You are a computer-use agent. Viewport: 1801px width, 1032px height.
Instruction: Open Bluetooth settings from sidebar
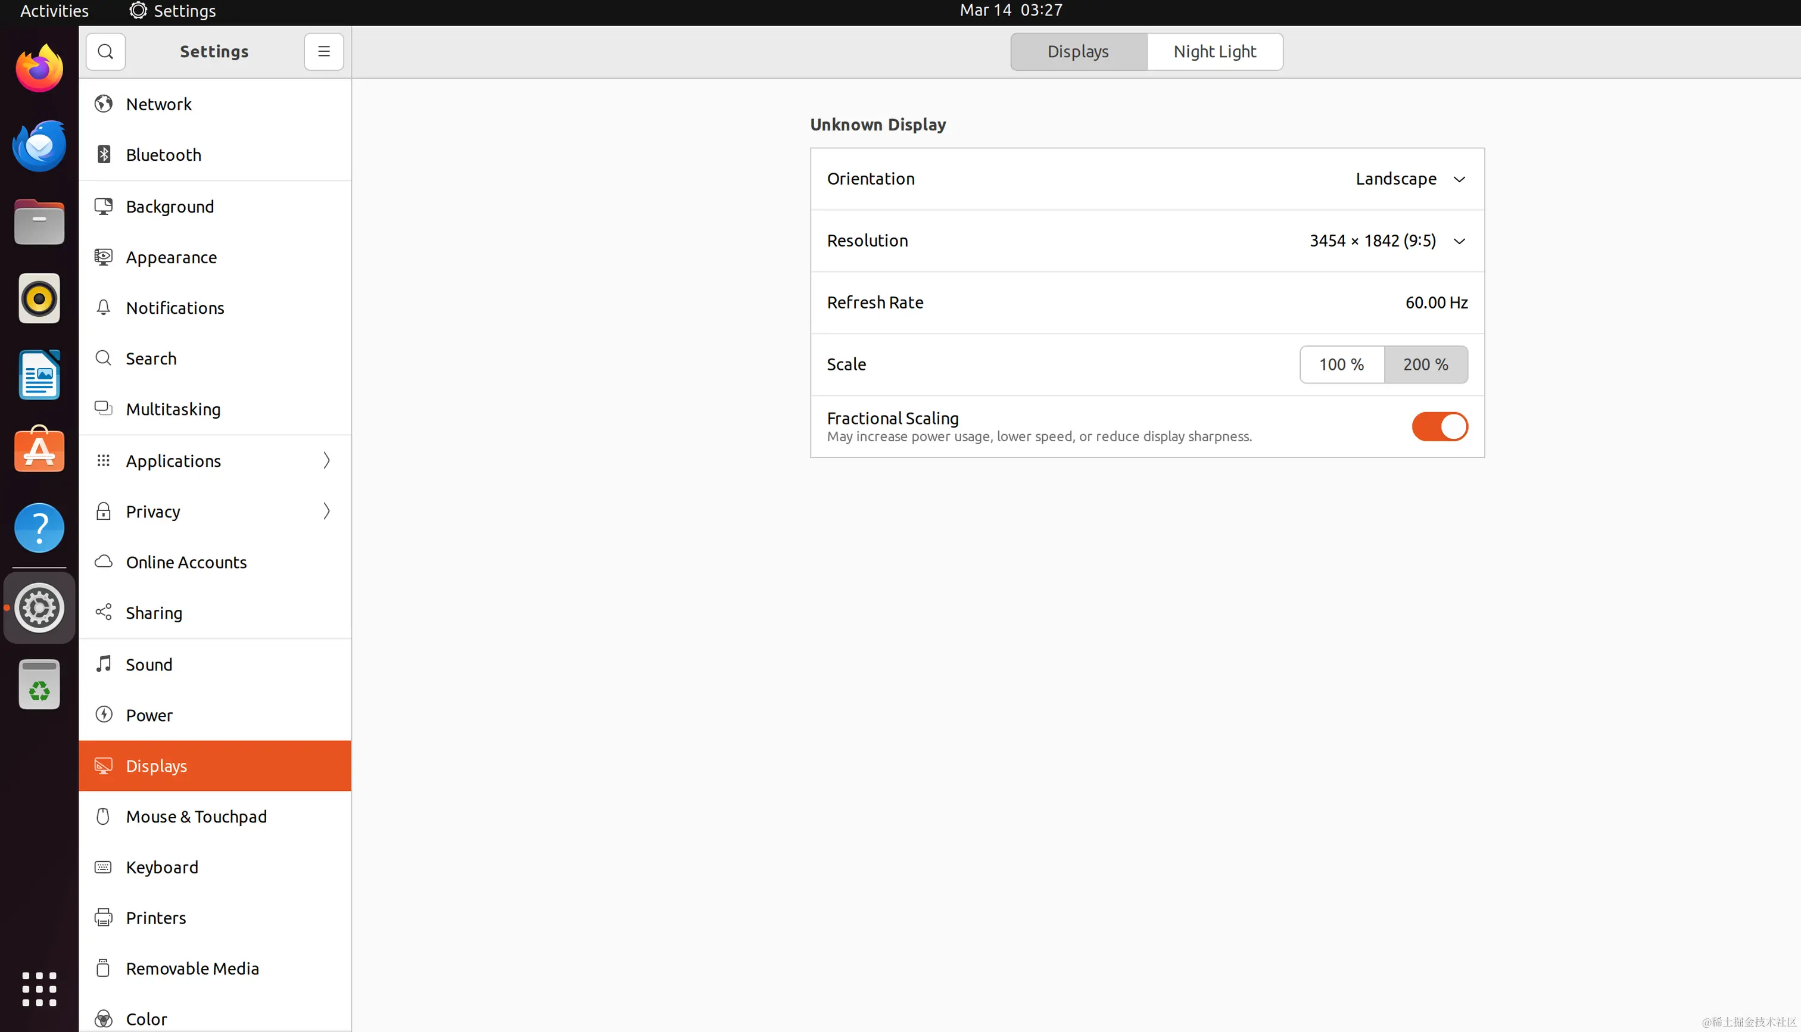click(x=215, y=154)
